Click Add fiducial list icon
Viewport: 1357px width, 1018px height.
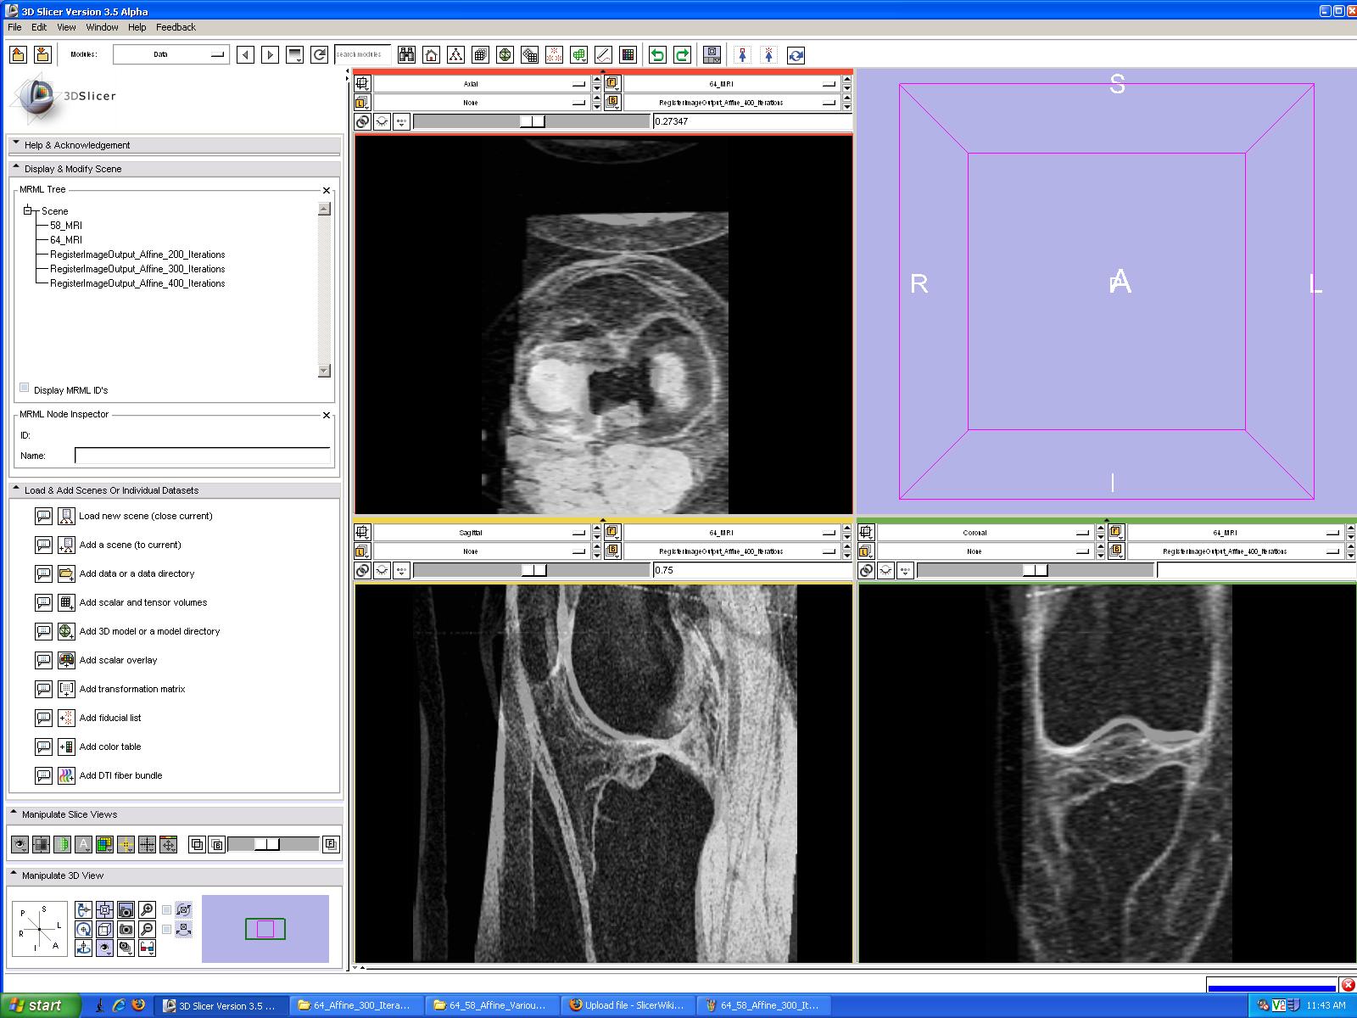[x=66, y=718]
